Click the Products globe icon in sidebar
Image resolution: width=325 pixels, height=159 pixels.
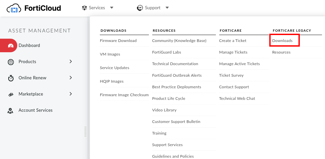pyautogui.click(x=11, y=62)
